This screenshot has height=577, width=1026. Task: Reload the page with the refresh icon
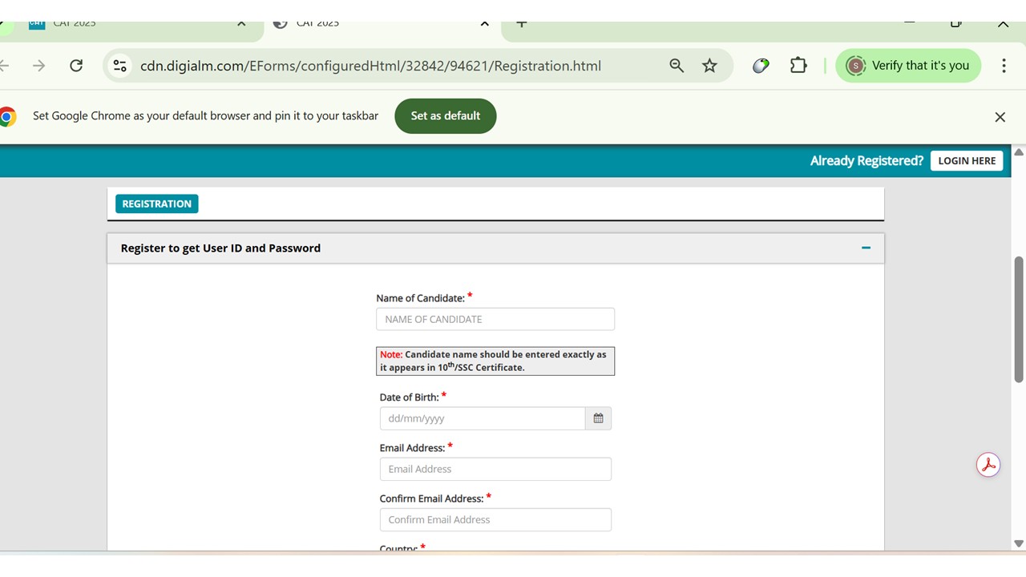76,66
